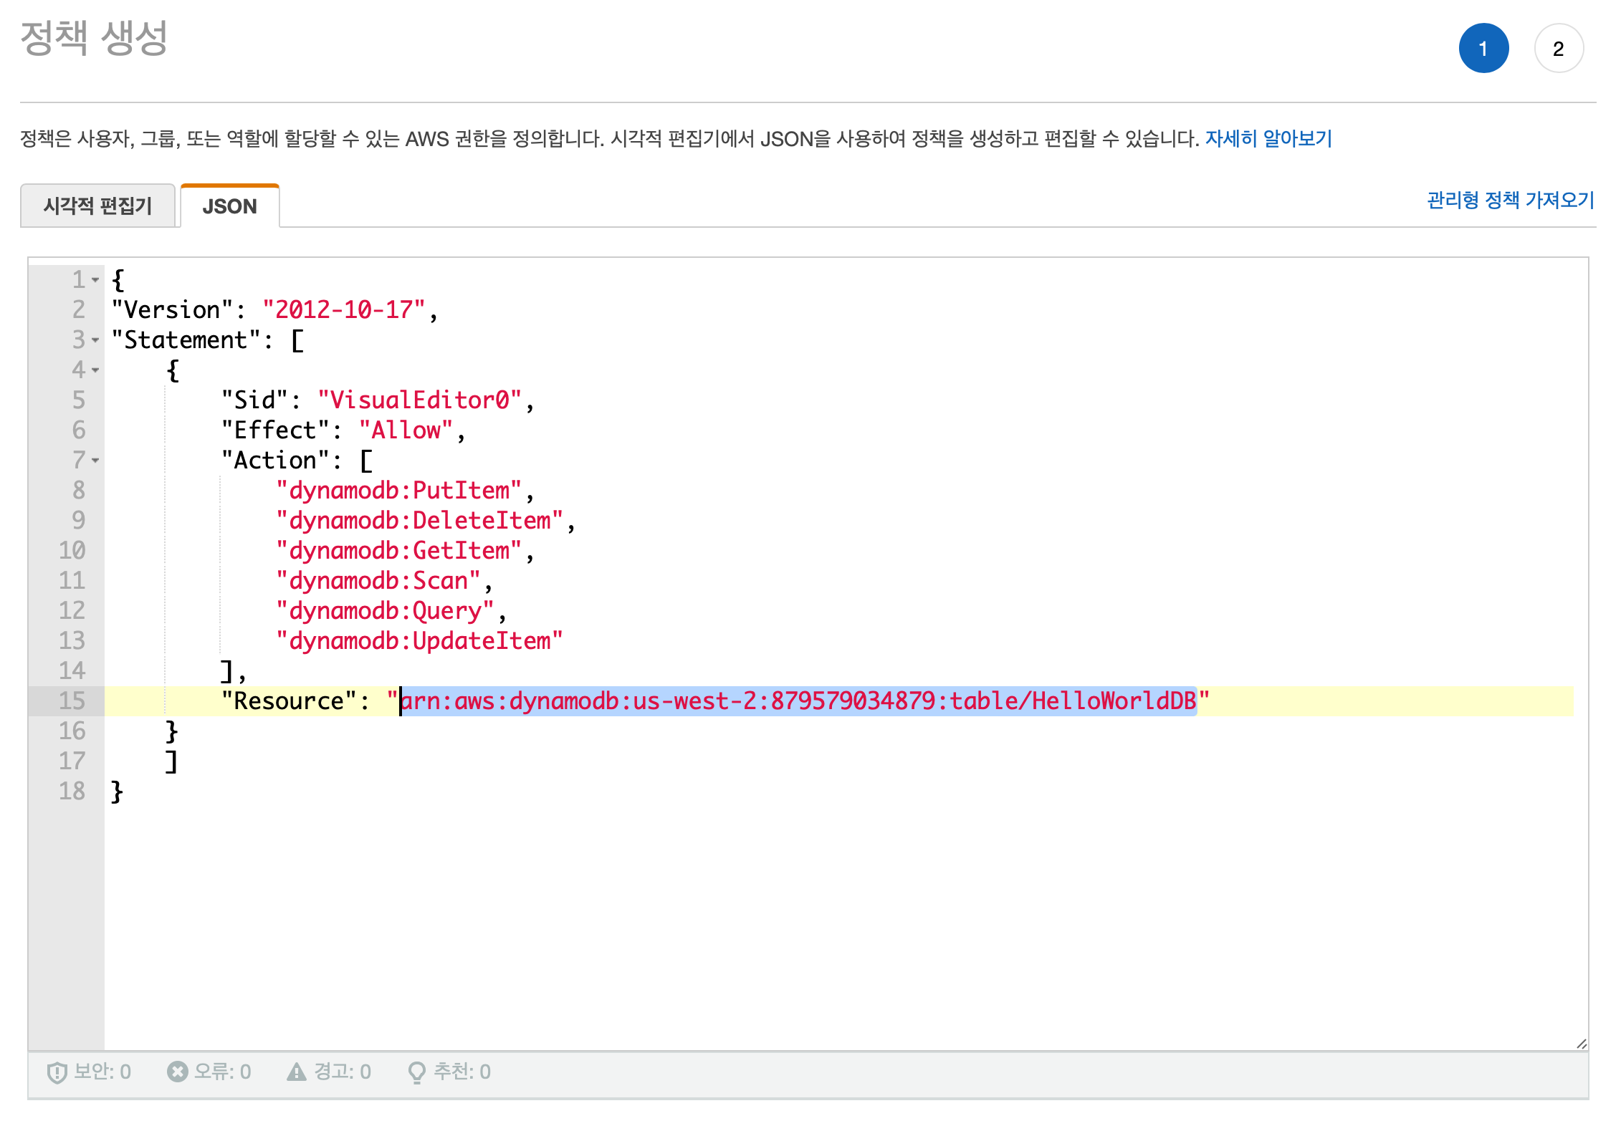Click line number 18 in the gutter
Screen dimensions: 1621x1126
pyautogui.click(x=72, y=791)
